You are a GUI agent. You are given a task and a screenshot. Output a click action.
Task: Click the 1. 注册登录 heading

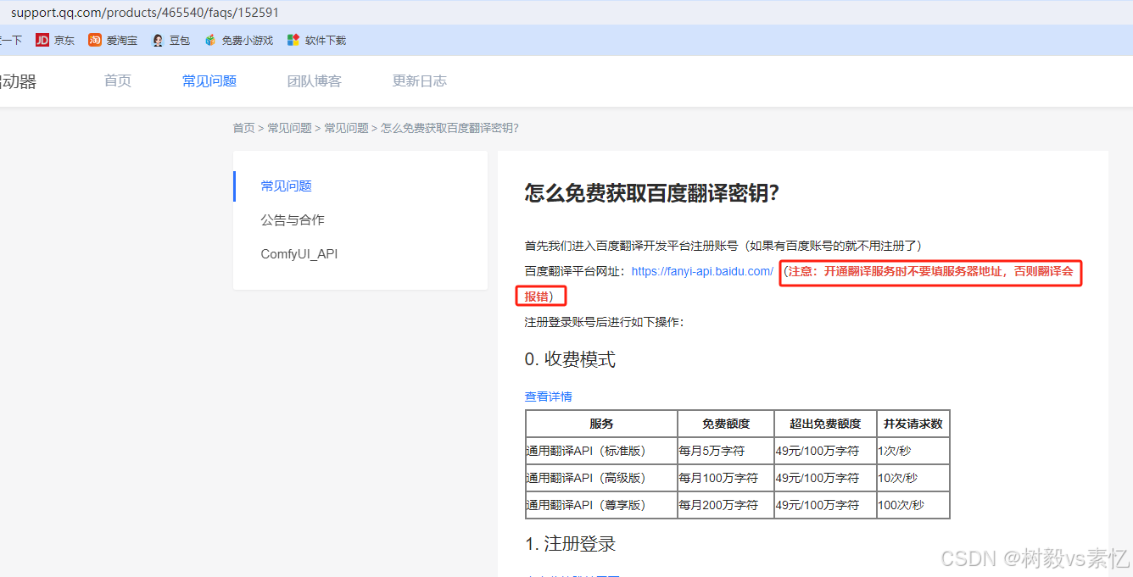570,544
